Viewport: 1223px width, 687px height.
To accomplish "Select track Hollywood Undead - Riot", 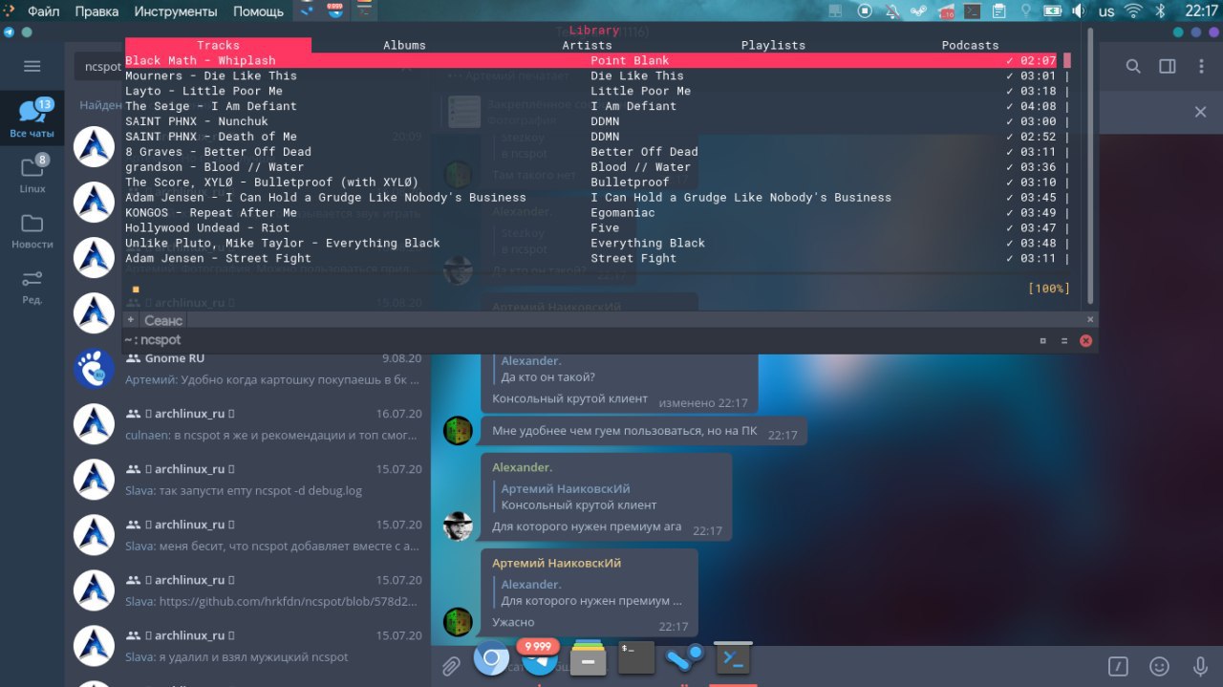I will 207,228.
